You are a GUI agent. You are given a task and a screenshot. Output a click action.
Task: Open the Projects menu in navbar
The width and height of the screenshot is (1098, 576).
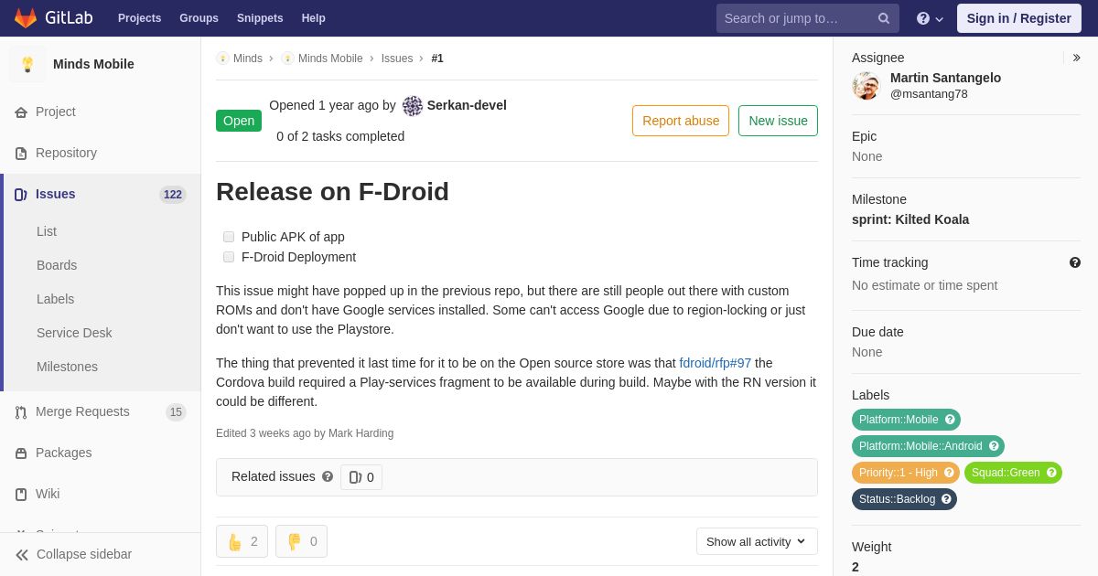pyautogui.click(x=139, y=18)
